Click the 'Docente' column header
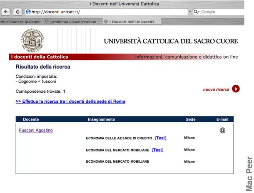 pos(31,119)
